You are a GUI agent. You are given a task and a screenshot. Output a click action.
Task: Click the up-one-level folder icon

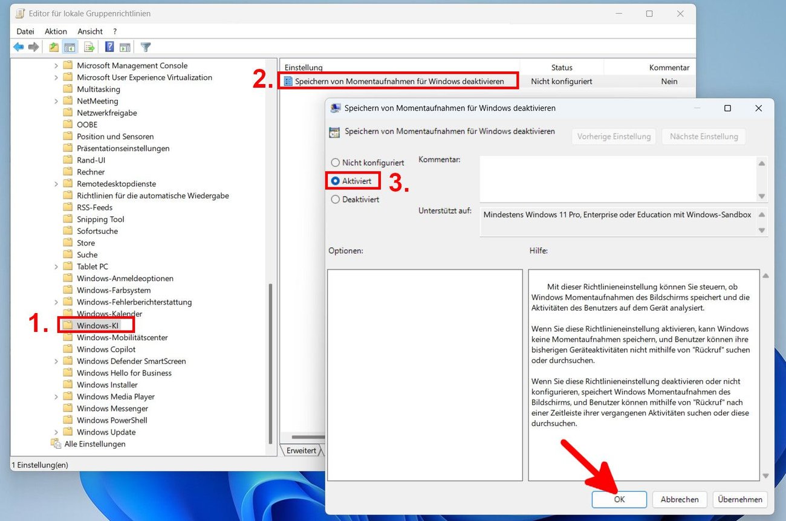(x=53, y=47)
